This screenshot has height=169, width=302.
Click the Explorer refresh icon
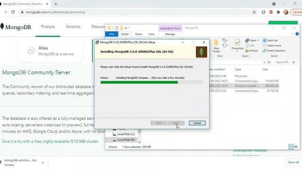point(269,62)
